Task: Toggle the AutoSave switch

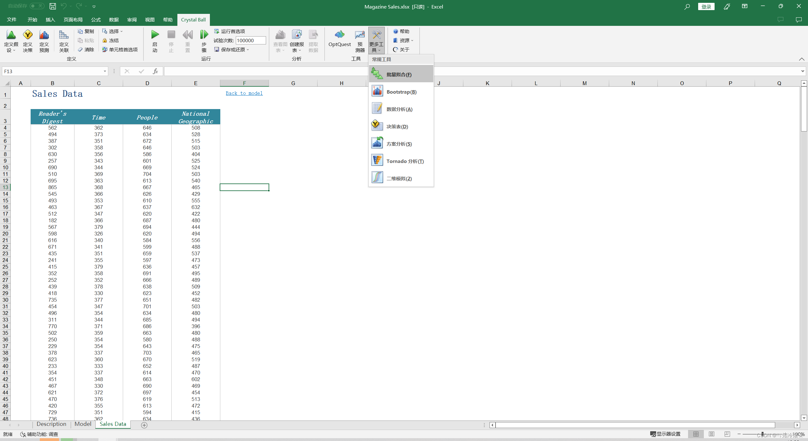Action: 37,6
